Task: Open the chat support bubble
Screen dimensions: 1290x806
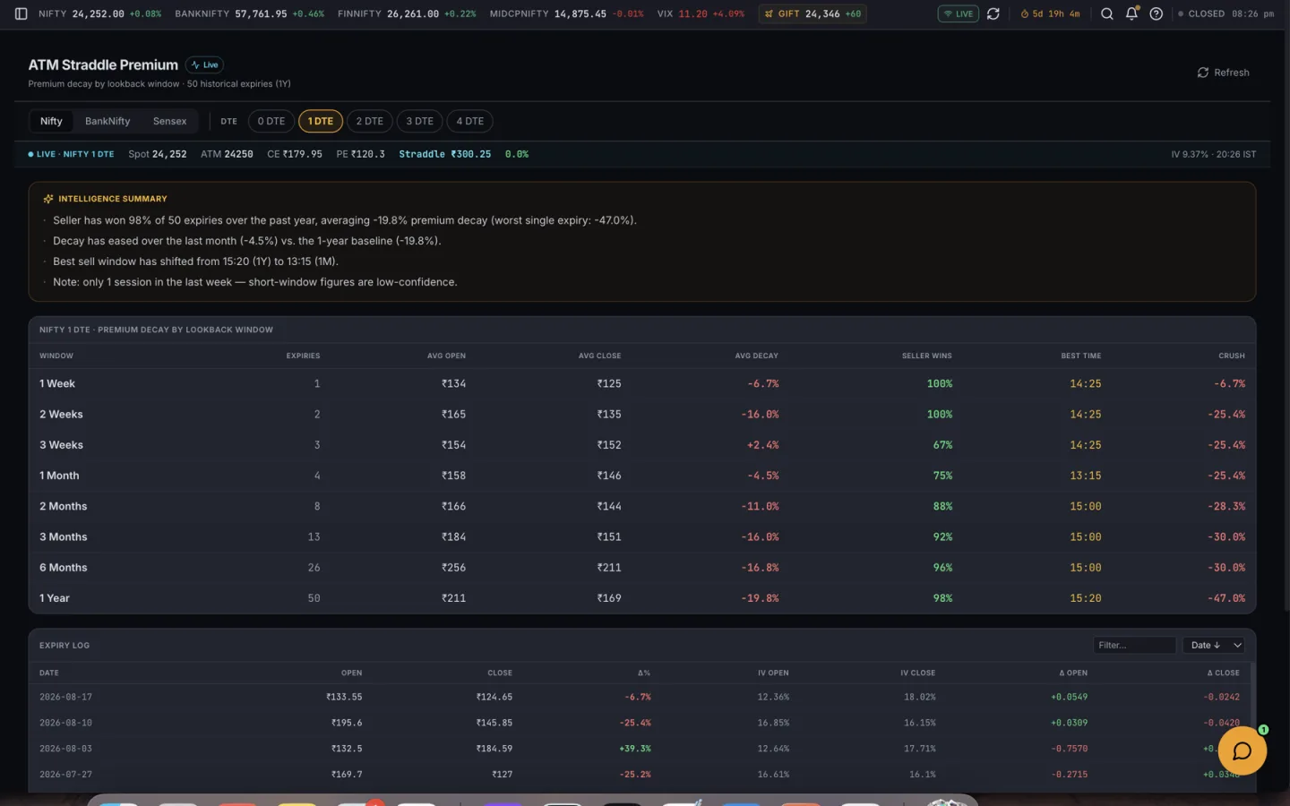Action: [1242, 750]
